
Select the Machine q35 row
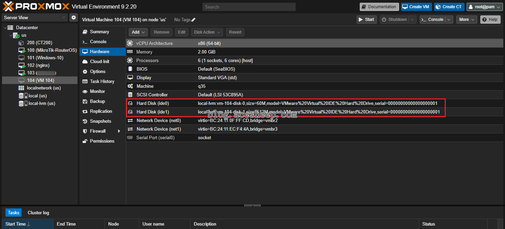tap(315, 86)
